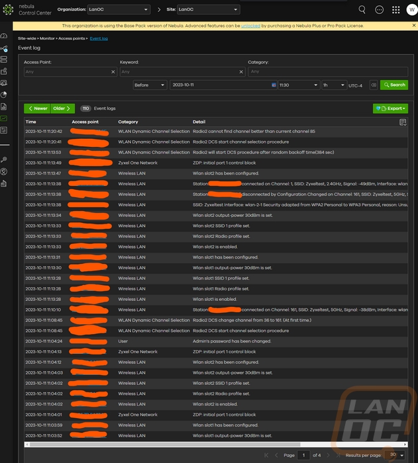Select the row timestamped 2023-10-11 11:13:49

click(216, 163)
